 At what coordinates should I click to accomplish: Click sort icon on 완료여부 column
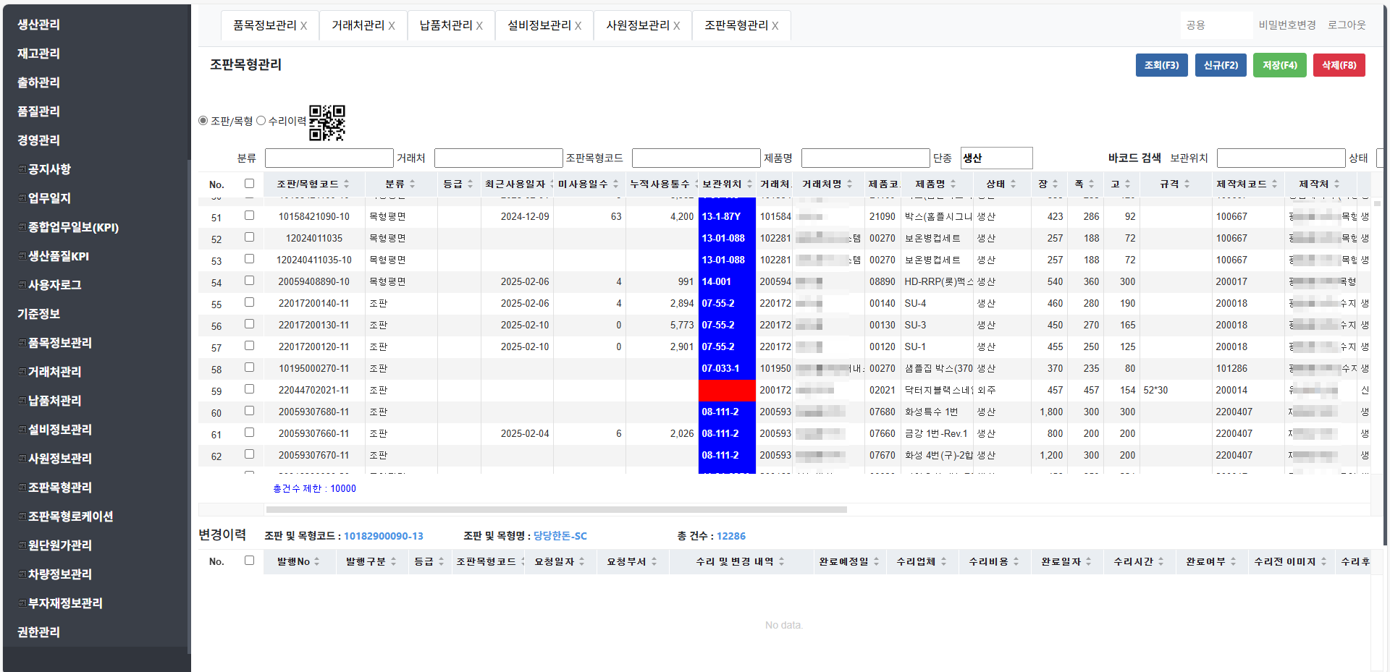pos(1234,562)
